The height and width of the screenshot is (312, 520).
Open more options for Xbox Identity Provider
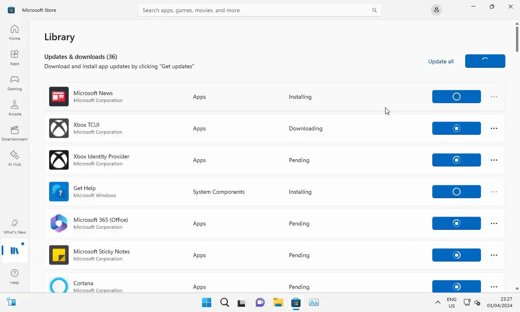click(494, 160)
